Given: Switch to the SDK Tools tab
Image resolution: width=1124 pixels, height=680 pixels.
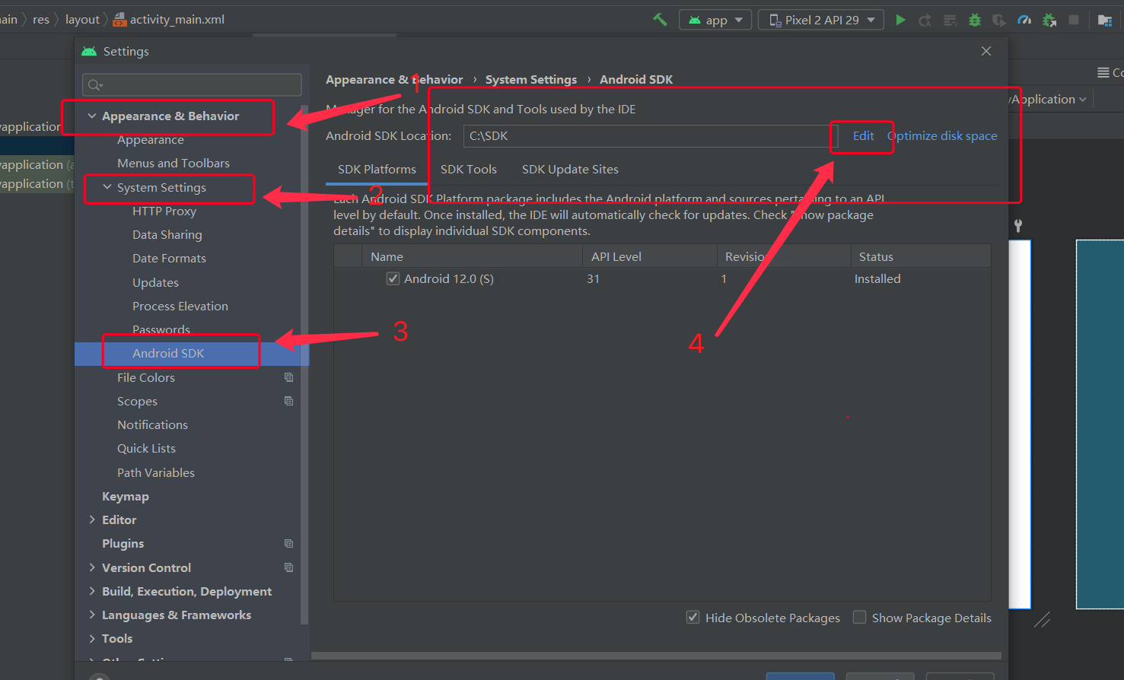Looking at the screenshot, I should tap(469, 170).
